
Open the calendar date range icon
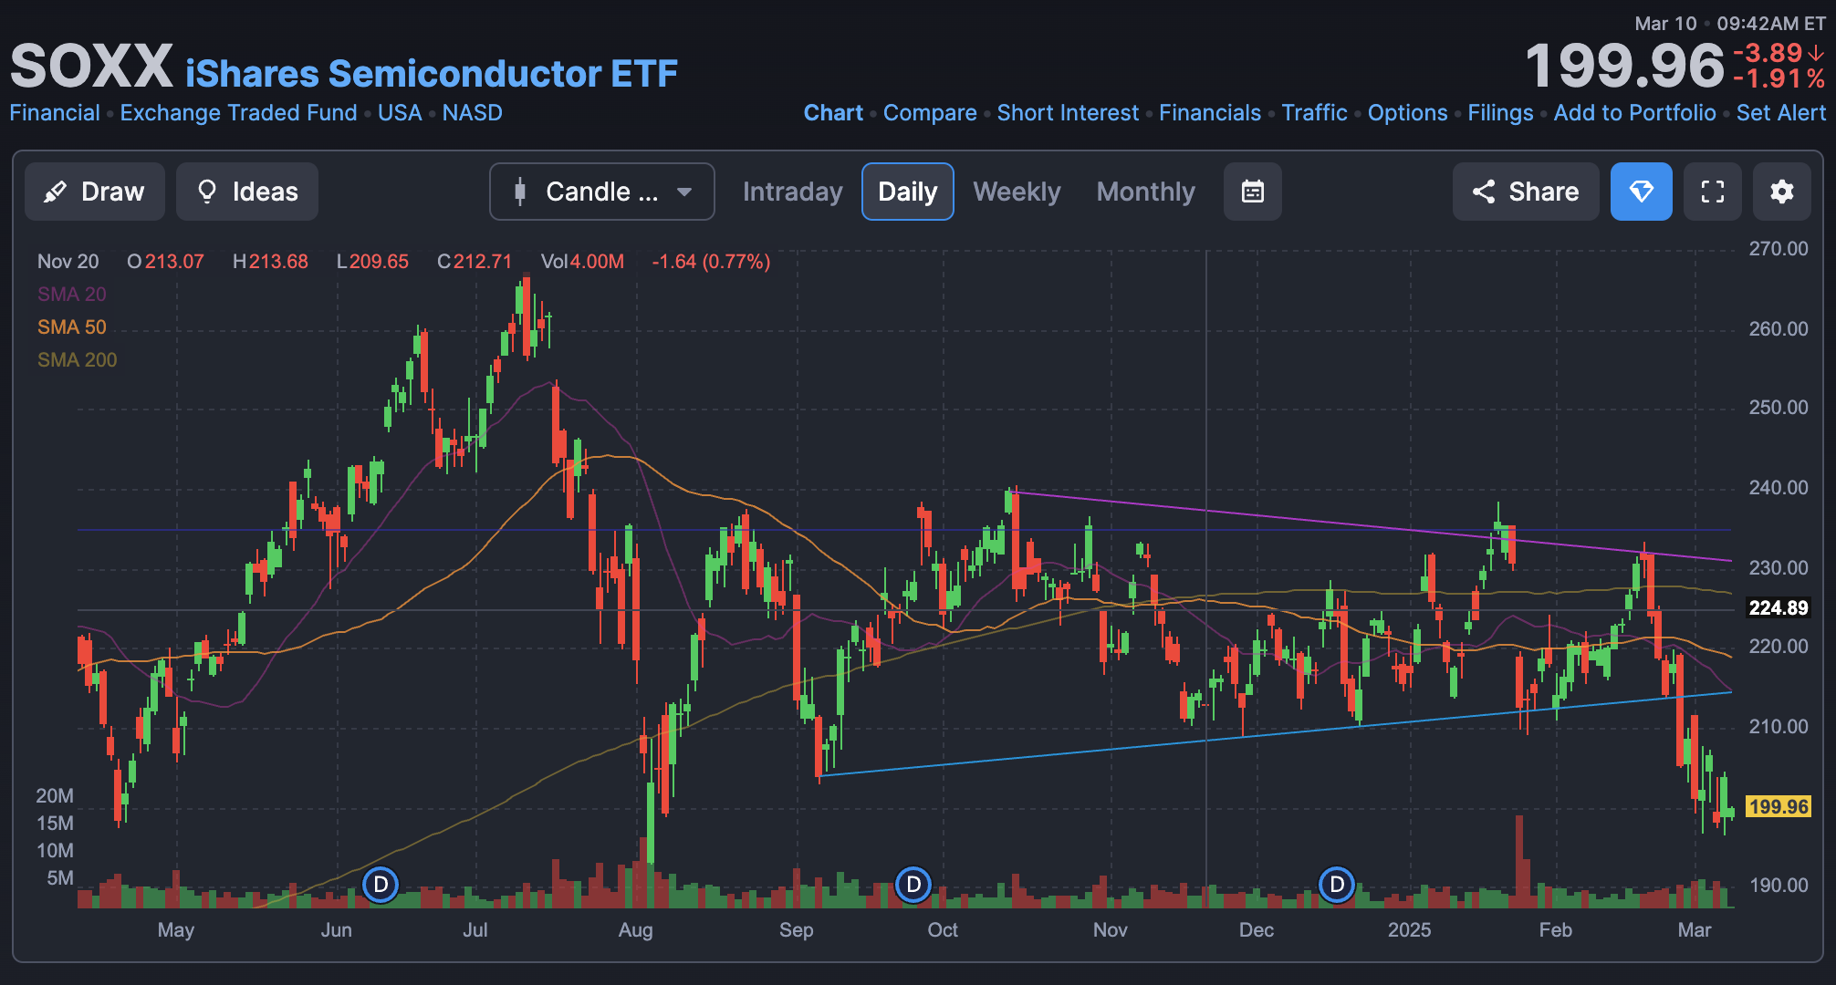[1253, 192]
